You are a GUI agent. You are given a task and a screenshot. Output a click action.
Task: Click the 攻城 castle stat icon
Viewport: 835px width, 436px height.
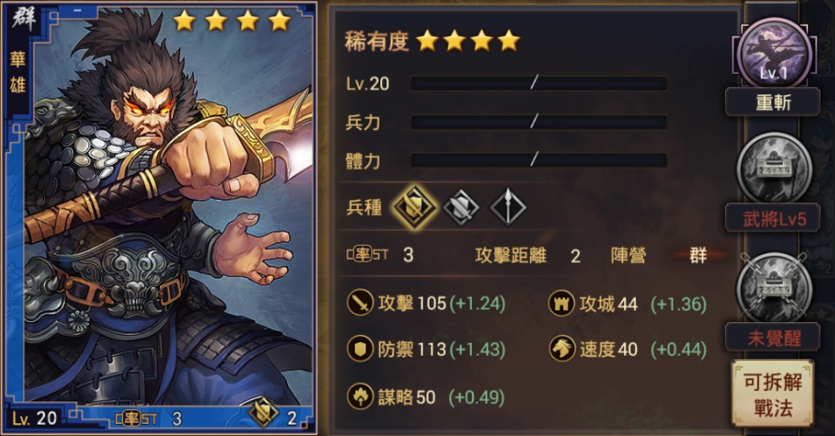point(562,303)
